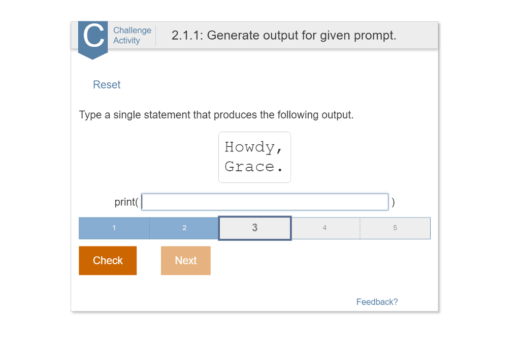The width and height of the screenshot is (520, 340).
Task: Click the print( label before the input
Action: point(125,202)
